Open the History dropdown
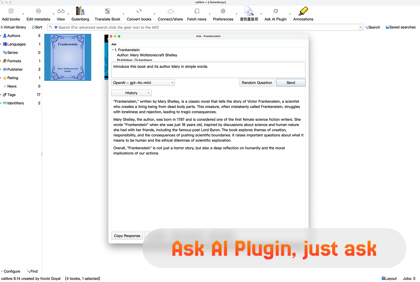The width and height of the screenshot is (420, 282). coord(131,93)
